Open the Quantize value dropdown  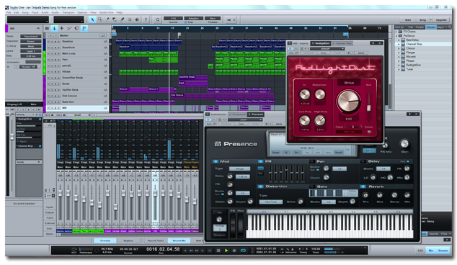coord(173,18)
